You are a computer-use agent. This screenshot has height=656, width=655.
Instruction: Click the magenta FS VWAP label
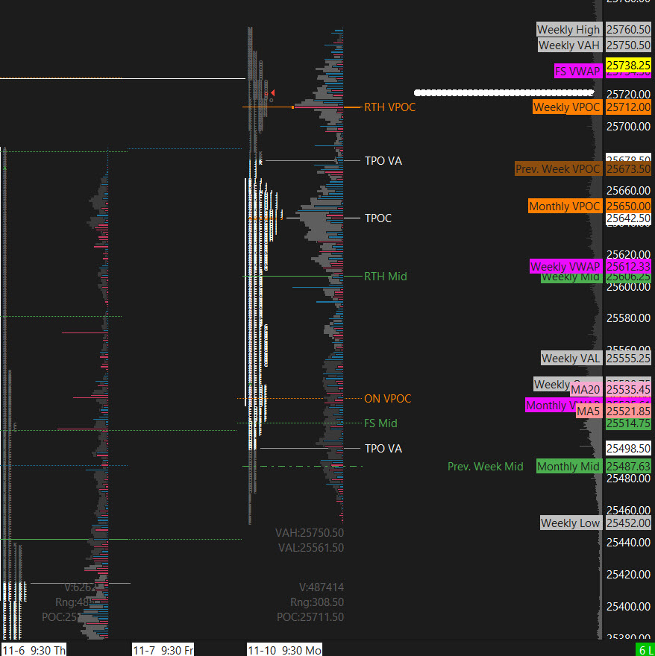[x=577, y=72]
